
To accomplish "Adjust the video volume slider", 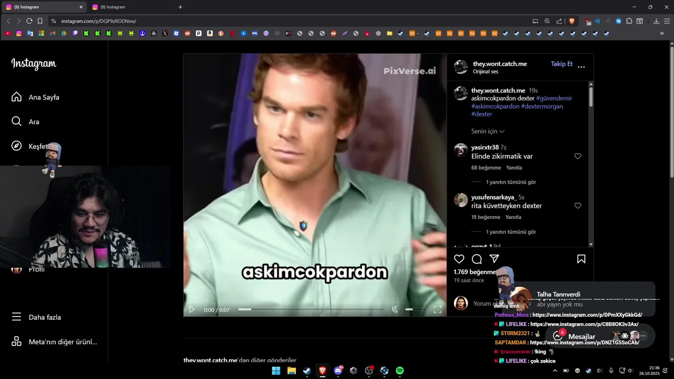I will [x=415, y=310].
